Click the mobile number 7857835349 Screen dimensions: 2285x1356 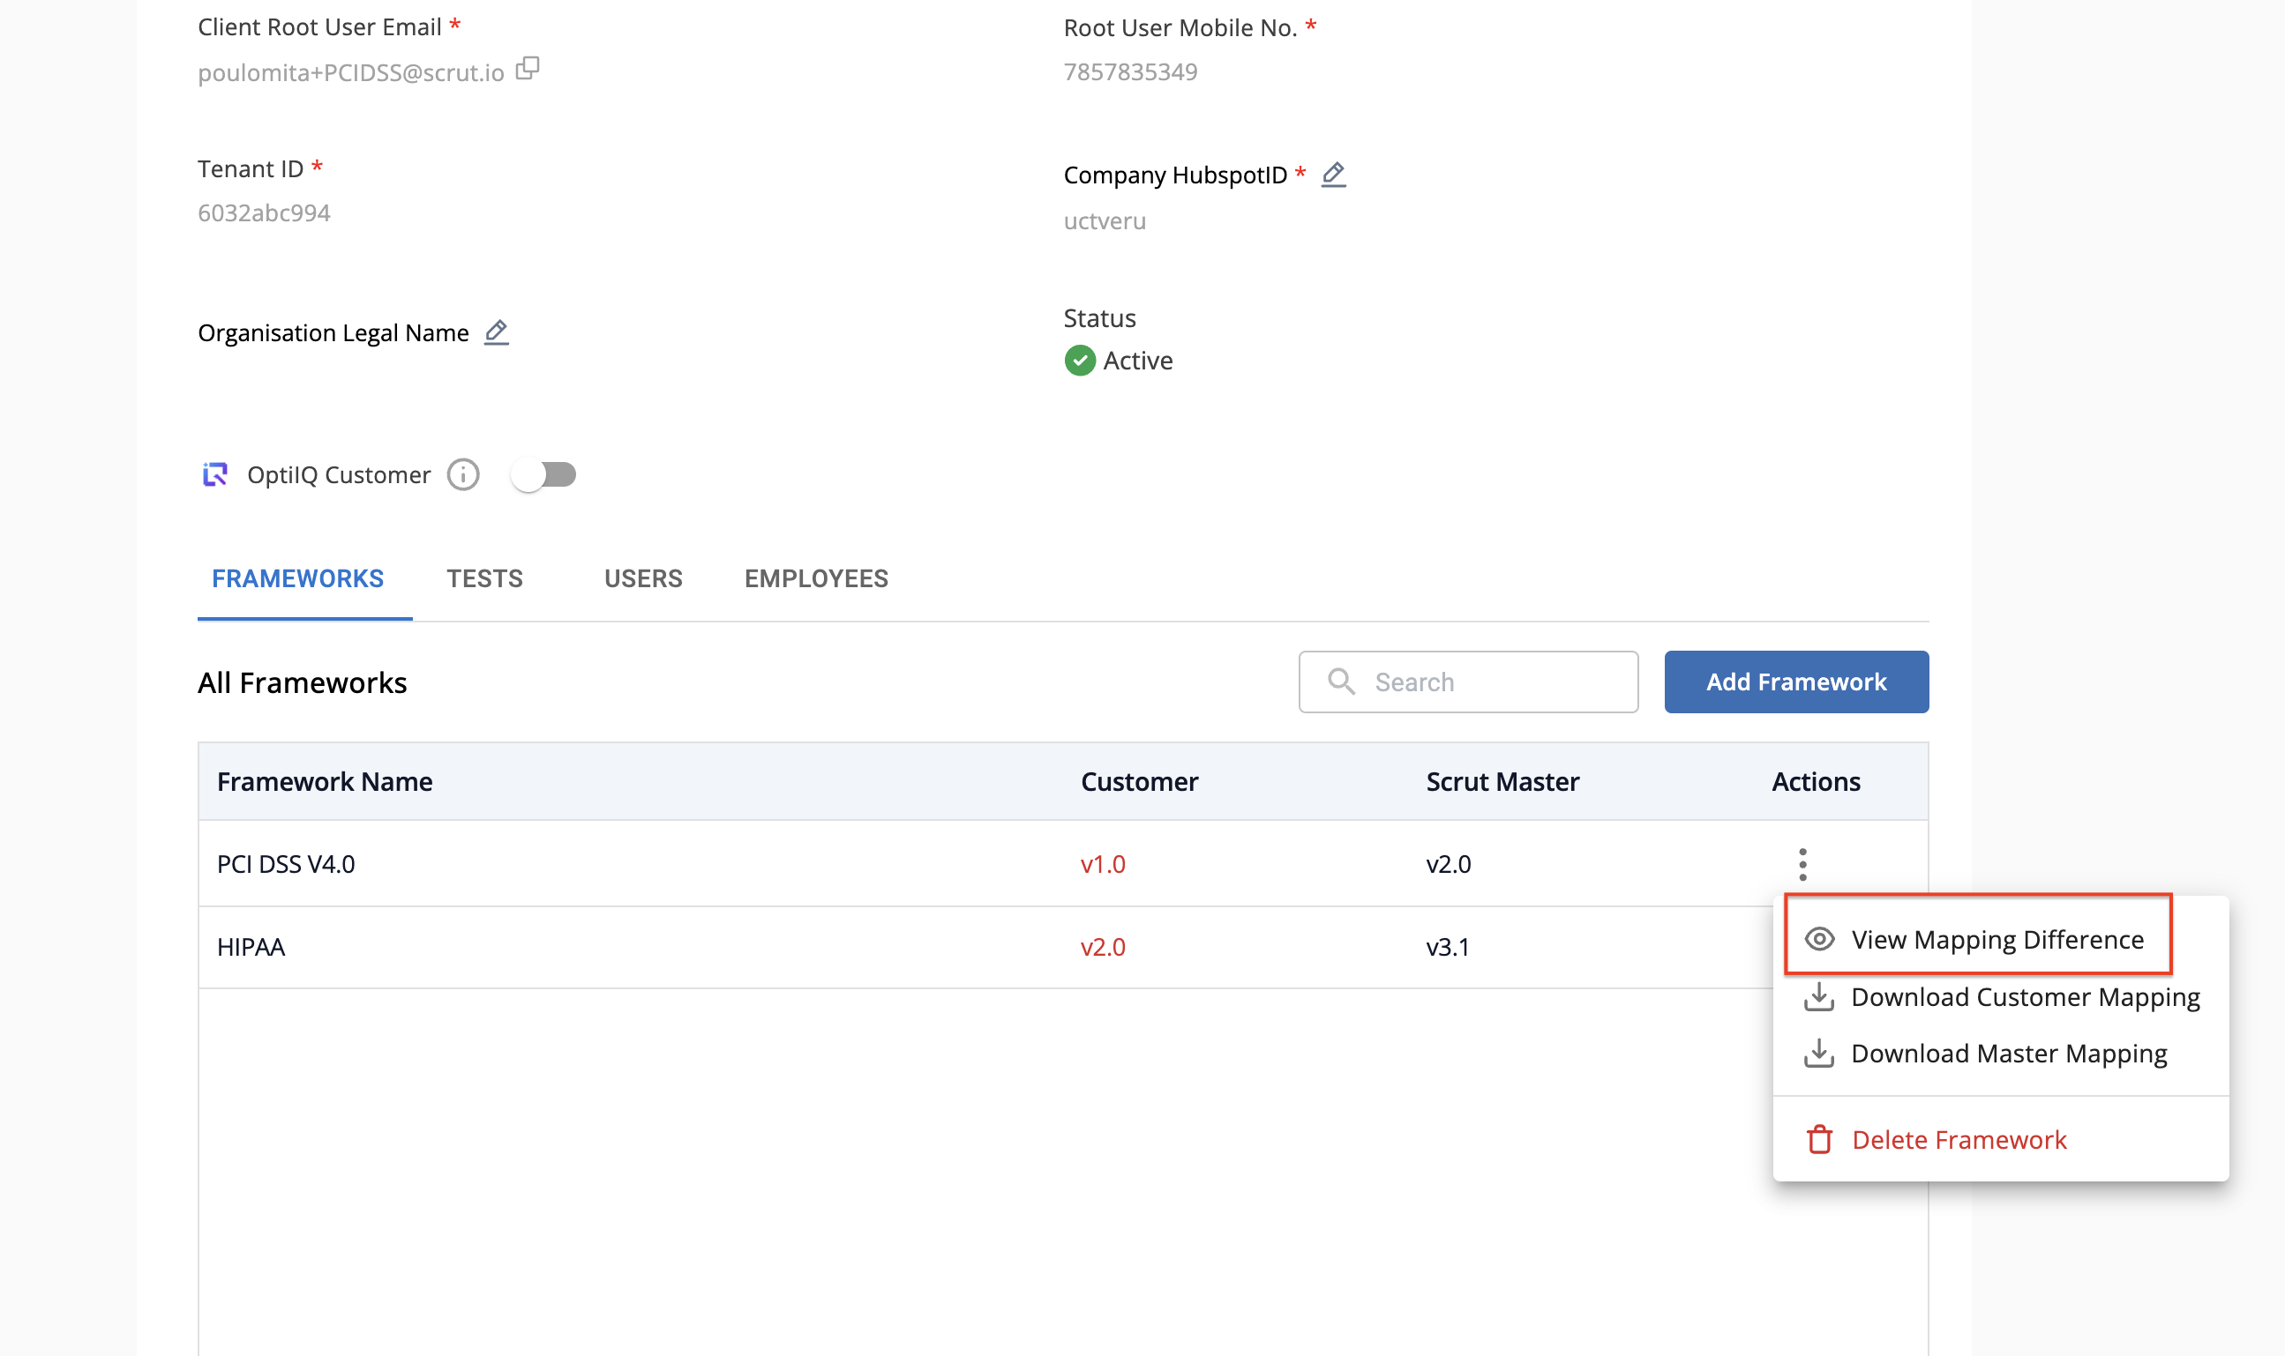(1130, 71)
